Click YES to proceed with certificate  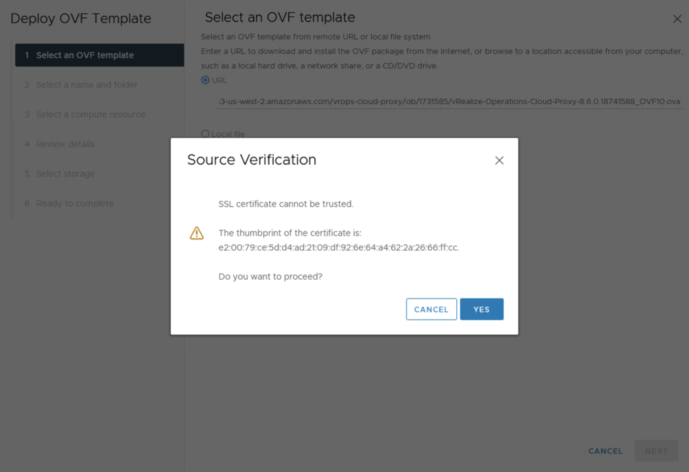point(482,309)
